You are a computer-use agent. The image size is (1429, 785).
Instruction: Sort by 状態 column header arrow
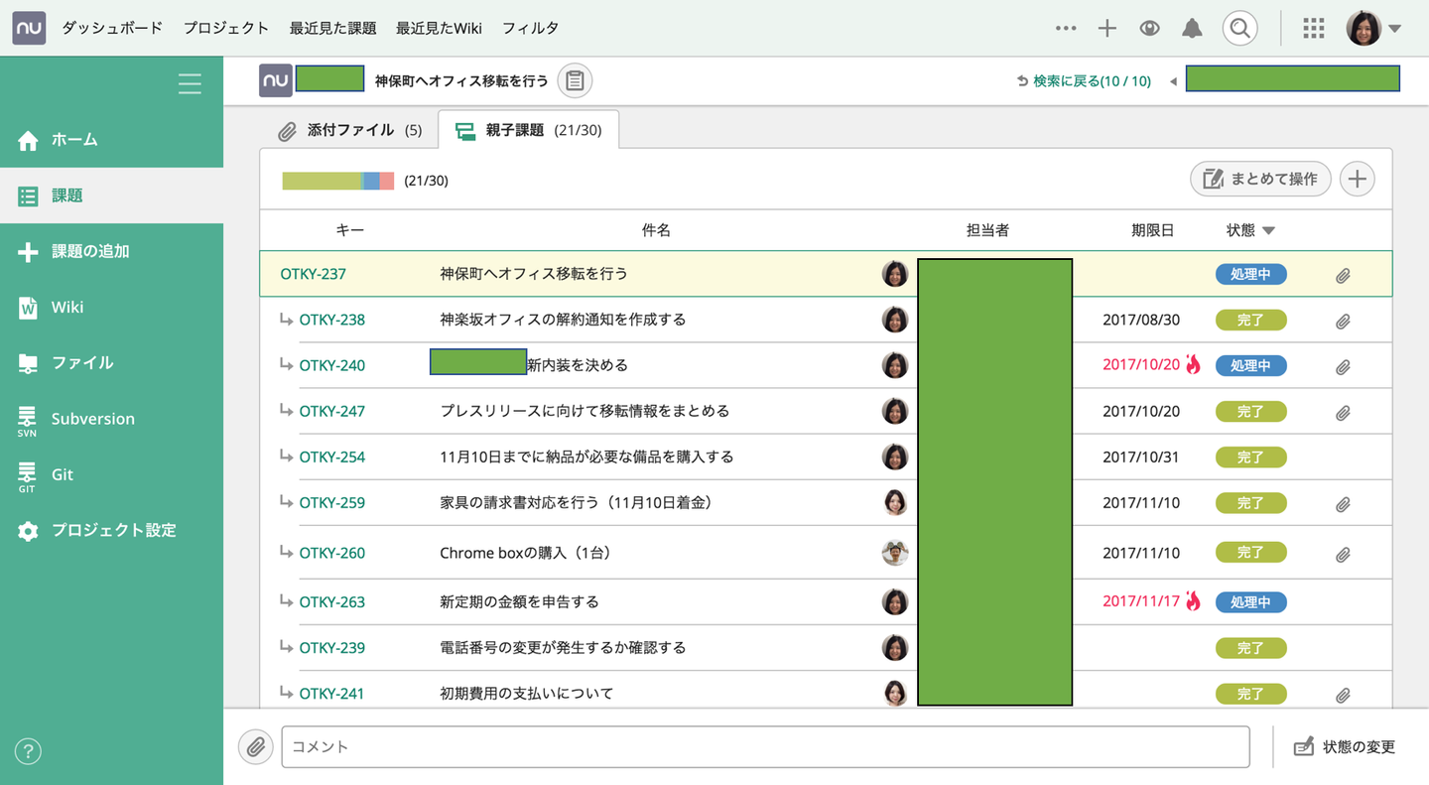(x=1268, y=231)
